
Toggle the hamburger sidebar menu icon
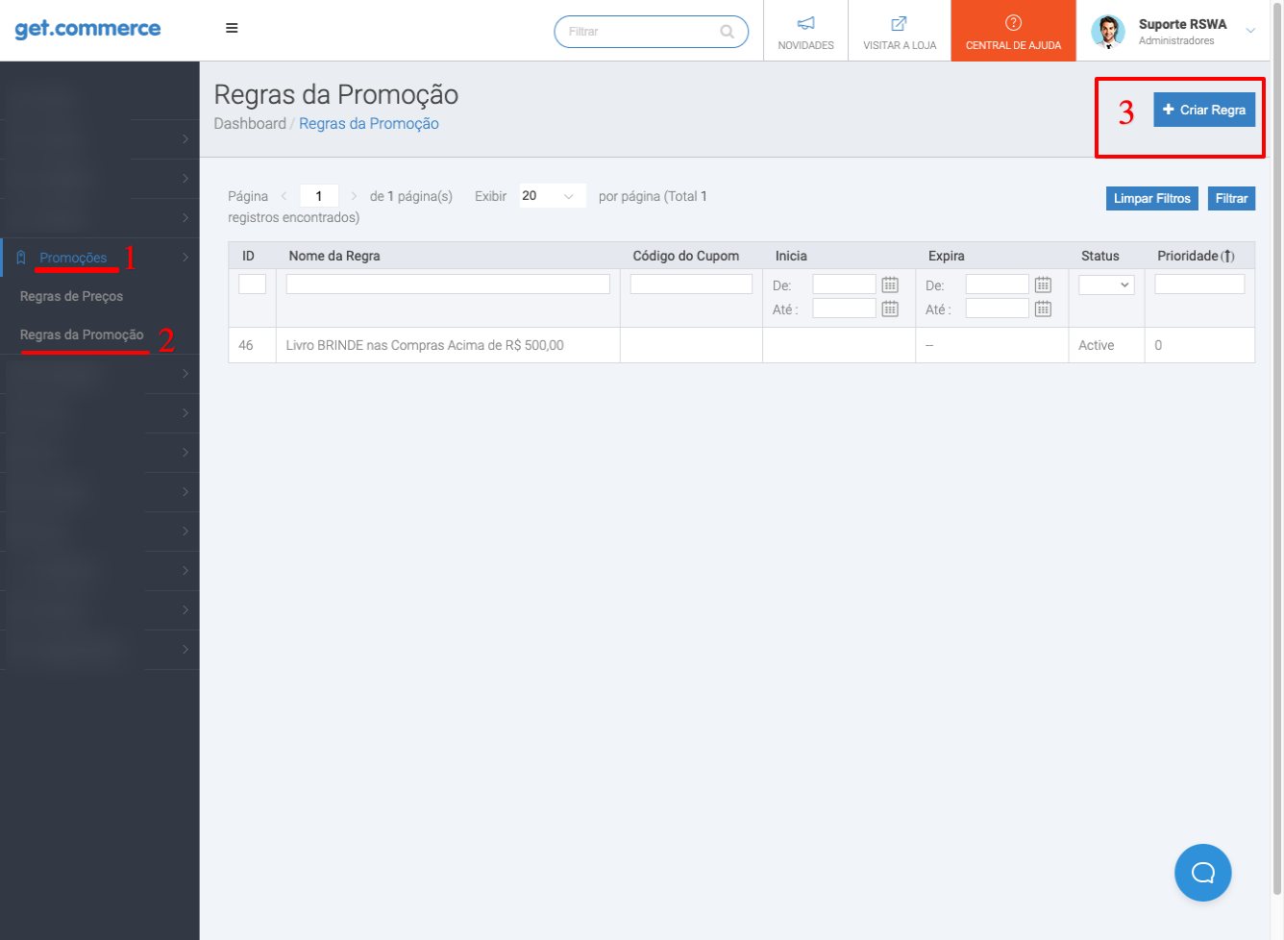[232, 29]
